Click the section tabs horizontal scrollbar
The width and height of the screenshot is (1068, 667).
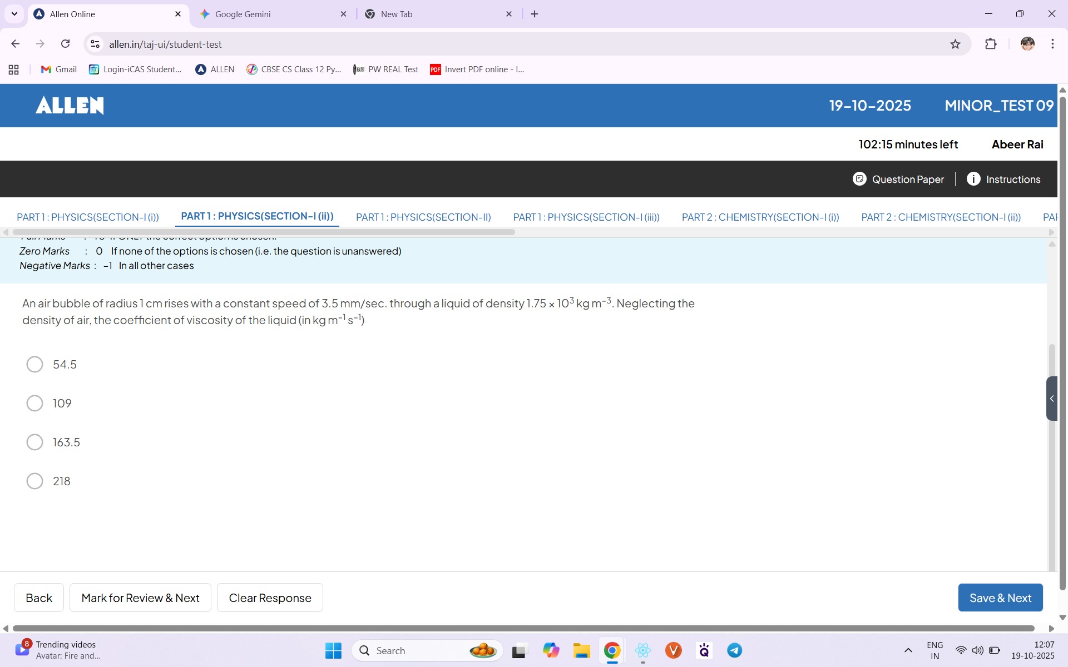(x=264, y=232)
